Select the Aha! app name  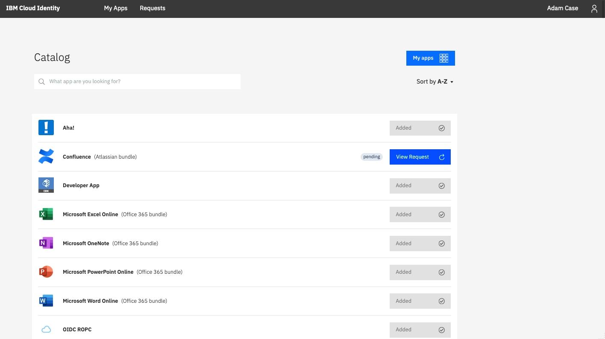tap(68, 128)
